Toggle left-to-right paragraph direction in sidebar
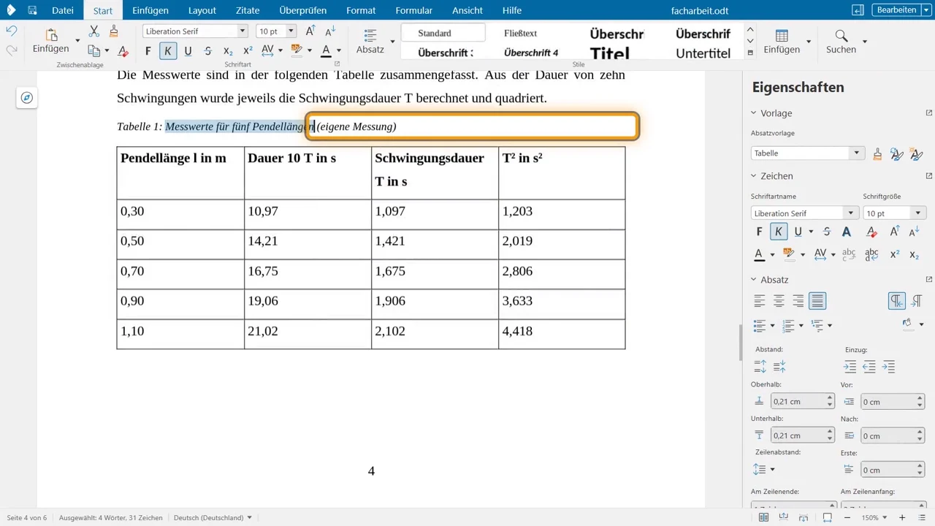 pos(896,301)
